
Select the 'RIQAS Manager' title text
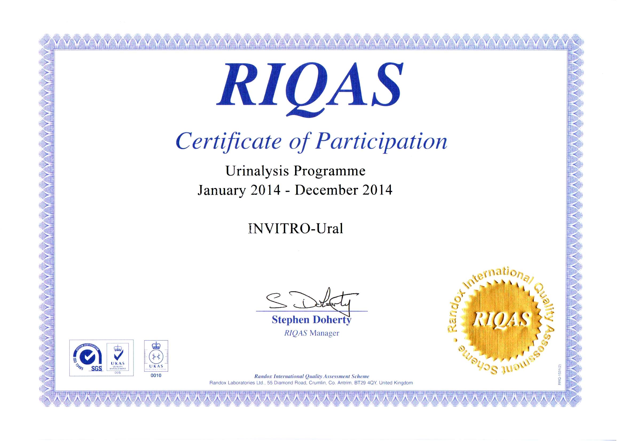coord(312,333)
